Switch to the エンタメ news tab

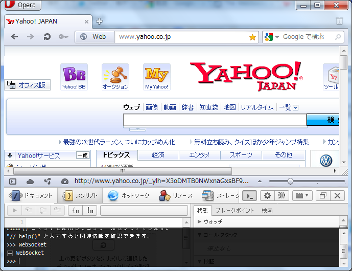199,155
